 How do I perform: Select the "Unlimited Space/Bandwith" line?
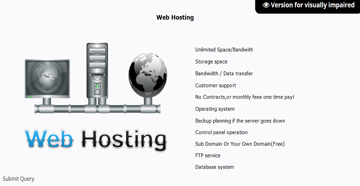[x=224, y=50]
